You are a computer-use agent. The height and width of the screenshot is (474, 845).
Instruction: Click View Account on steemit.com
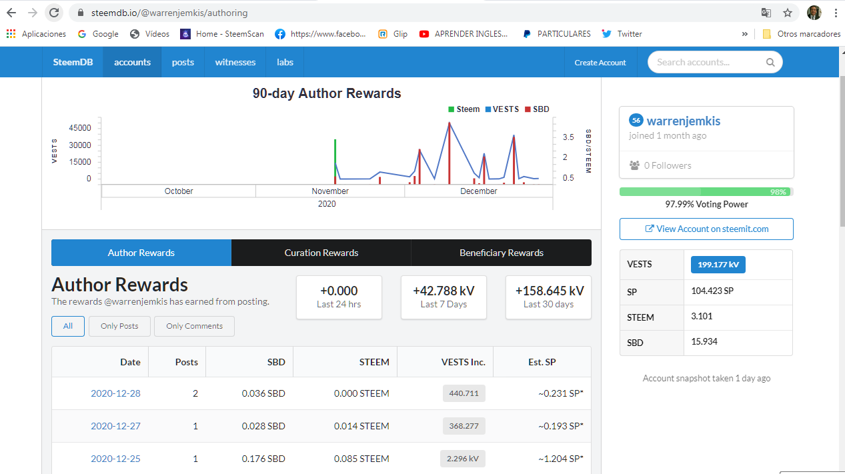(x=706, y=229)
